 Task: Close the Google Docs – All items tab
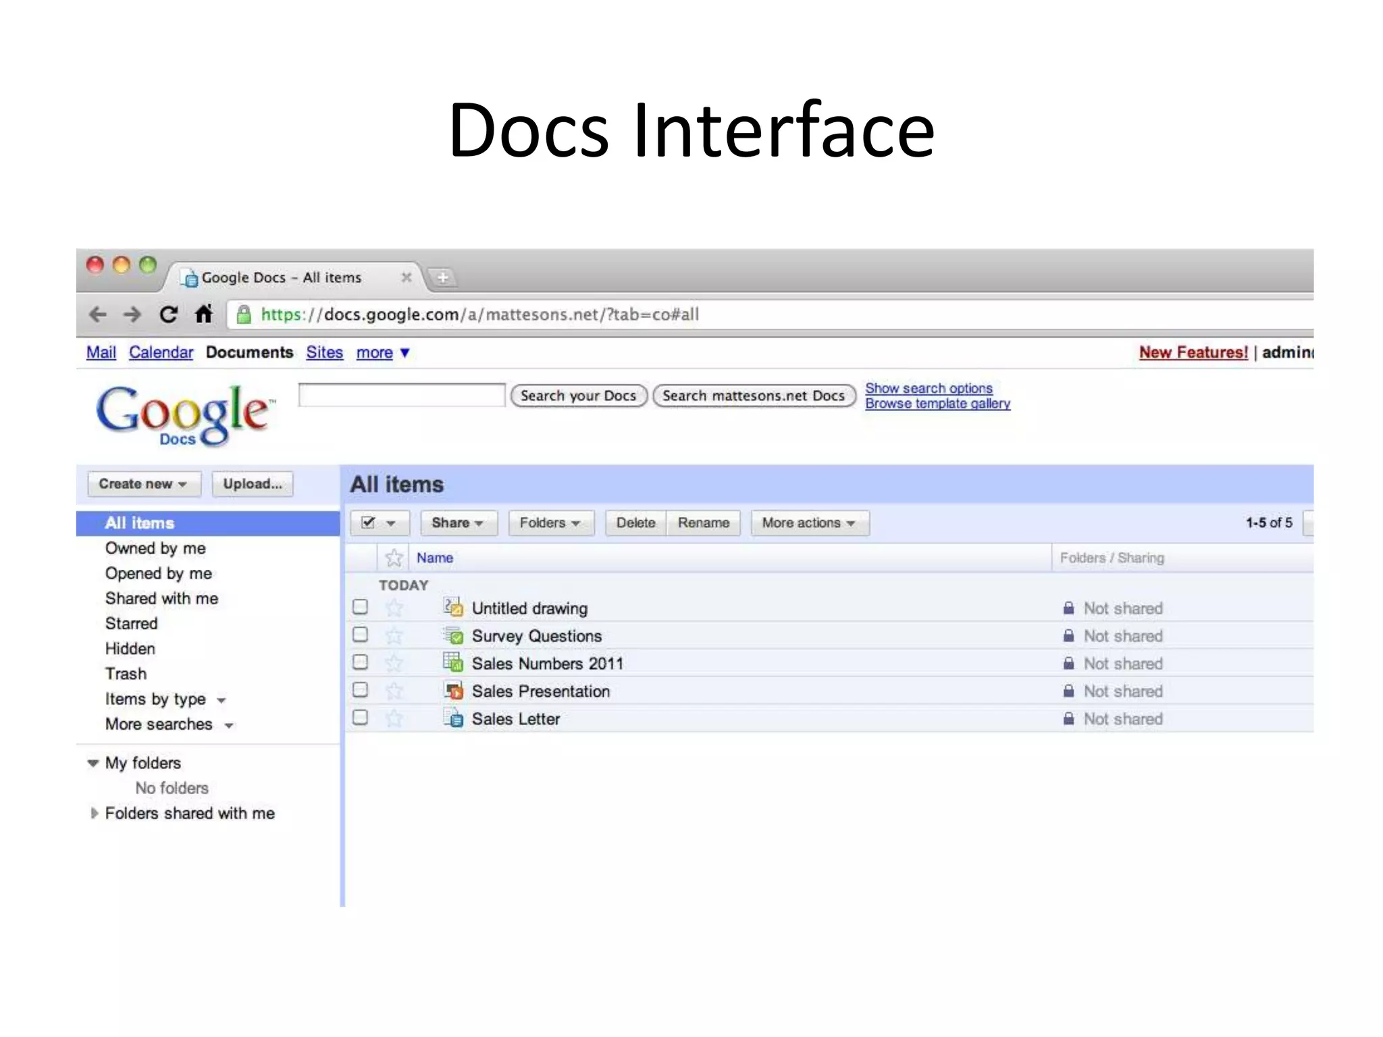(x=406, y=277)
